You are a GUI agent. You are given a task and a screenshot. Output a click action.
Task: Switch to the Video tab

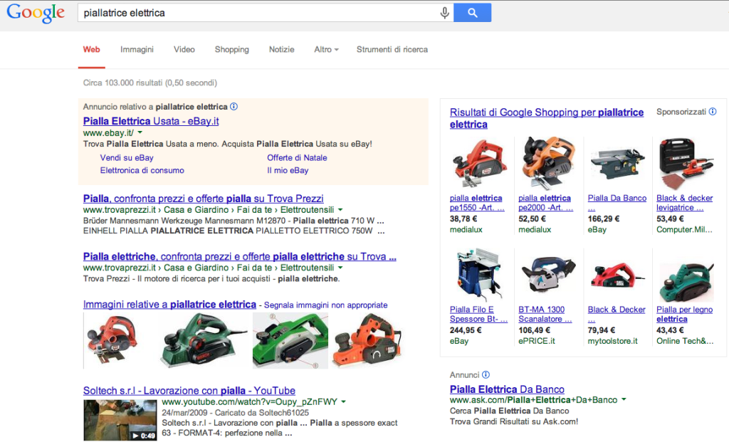click(184, 49)
